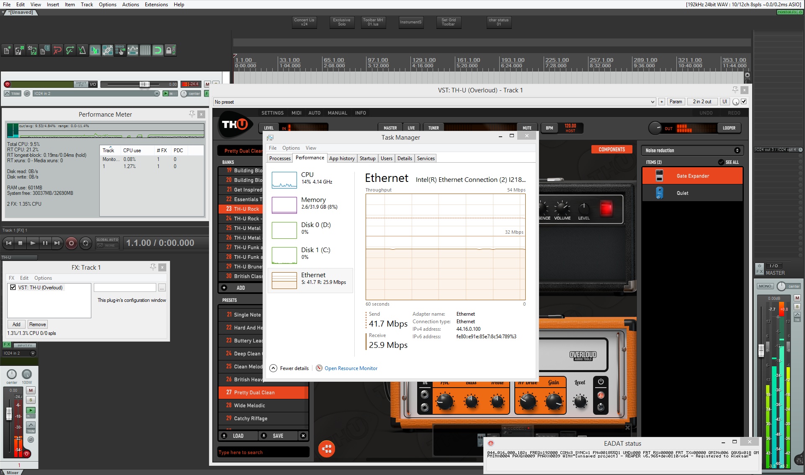Click the COMPONENTS button in TH-U

(x=611, y=149)
